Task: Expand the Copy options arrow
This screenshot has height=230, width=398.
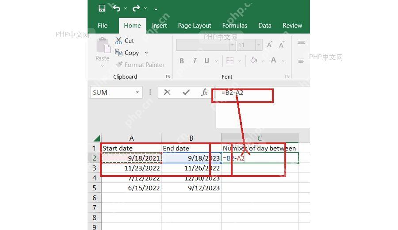Action: [146, 53]
